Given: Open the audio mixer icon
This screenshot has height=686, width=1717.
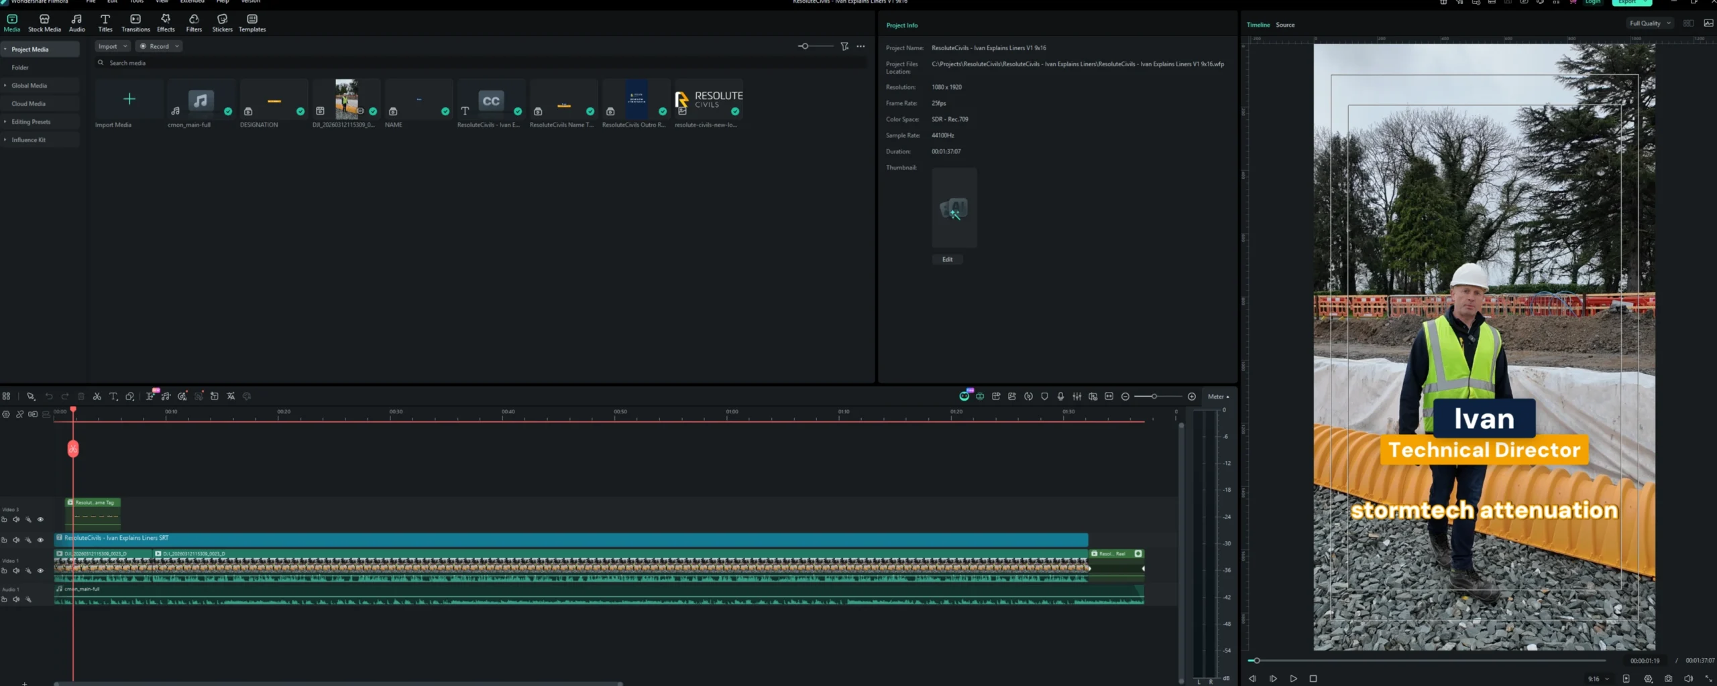Looking at the screenshot, I should point(1076,397).
